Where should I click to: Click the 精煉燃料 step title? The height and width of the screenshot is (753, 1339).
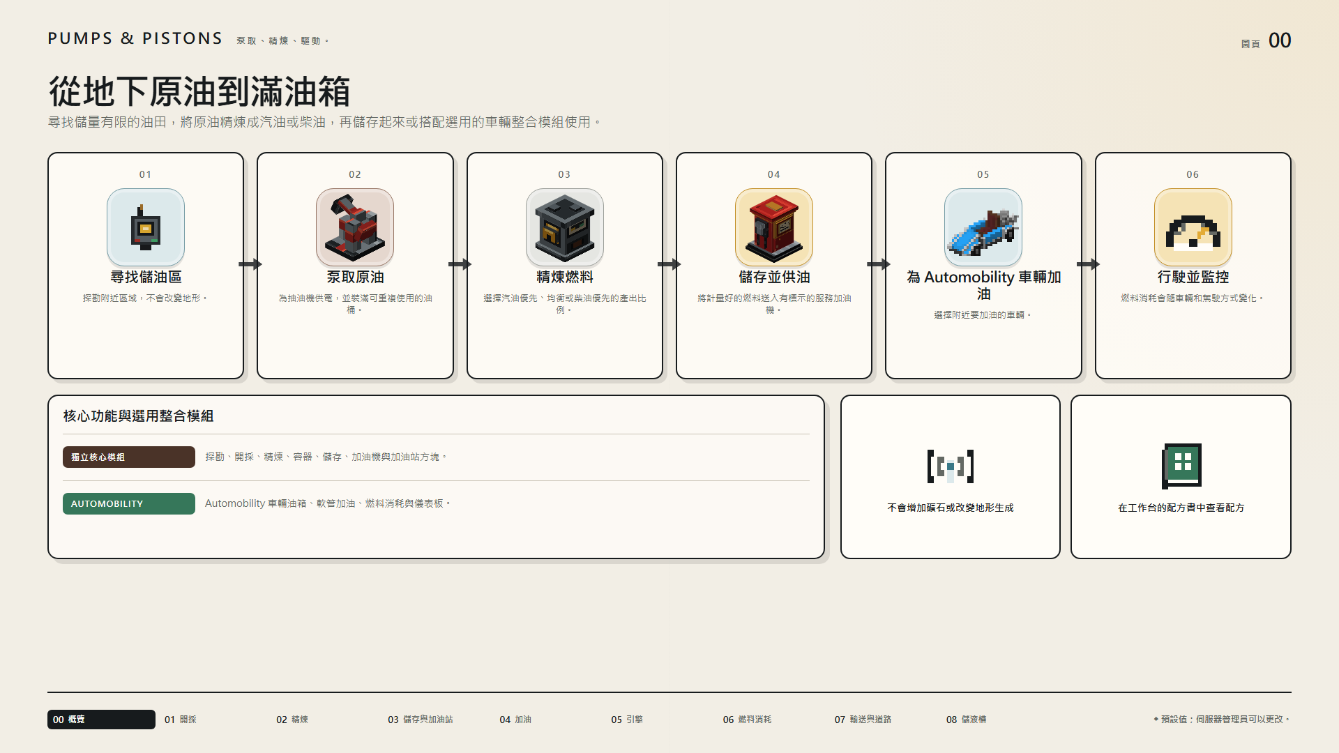[x=565, y=277]
